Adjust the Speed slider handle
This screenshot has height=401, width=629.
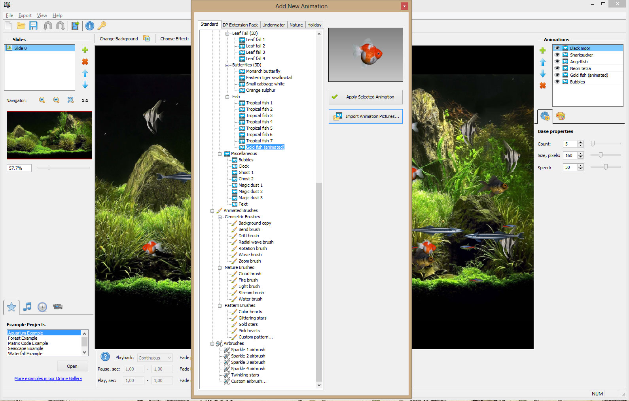pyautogui.click(x=605, y=167)
